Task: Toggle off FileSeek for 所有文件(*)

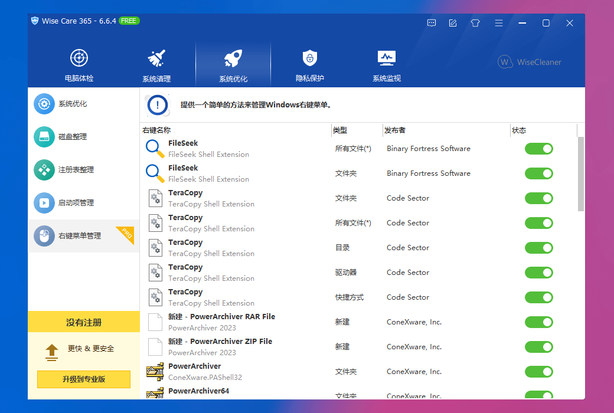Action: [x=539, y=149]
